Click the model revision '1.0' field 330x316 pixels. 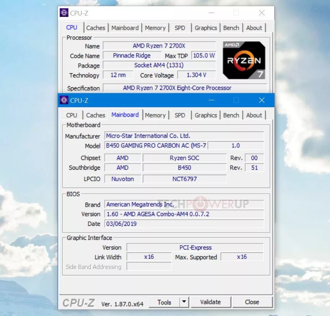coord(236,146)
